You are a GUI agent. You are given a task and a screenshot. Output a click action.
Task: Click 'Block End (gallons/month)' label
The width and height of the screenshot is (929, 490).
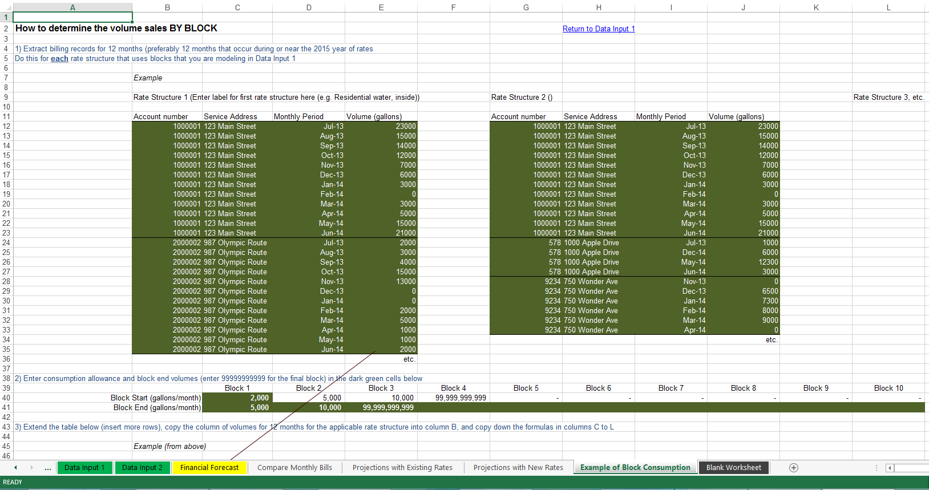coord(157,408)
